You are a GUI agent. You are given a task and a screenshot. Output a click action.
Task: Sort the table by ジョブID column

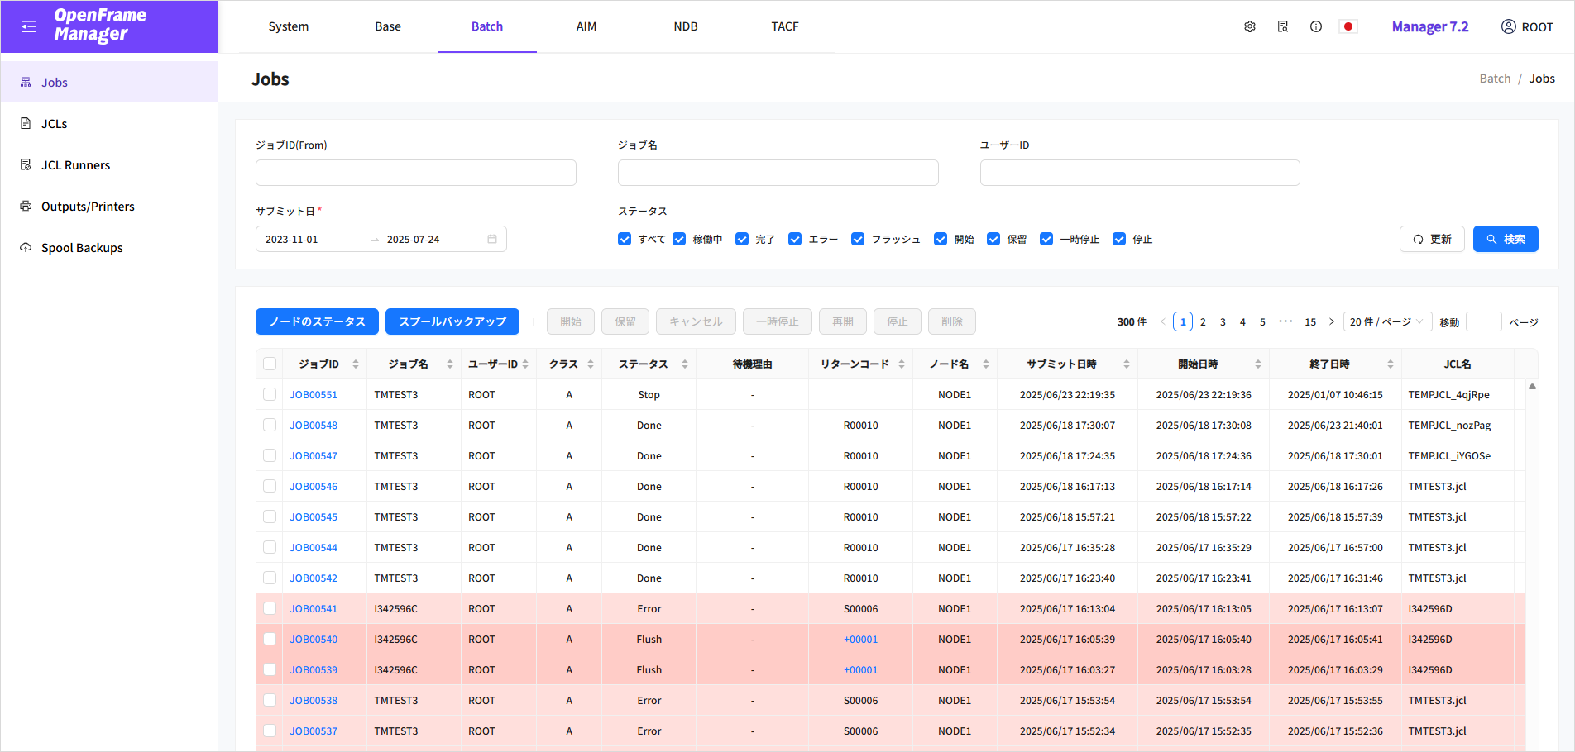[x=355, y=364]
